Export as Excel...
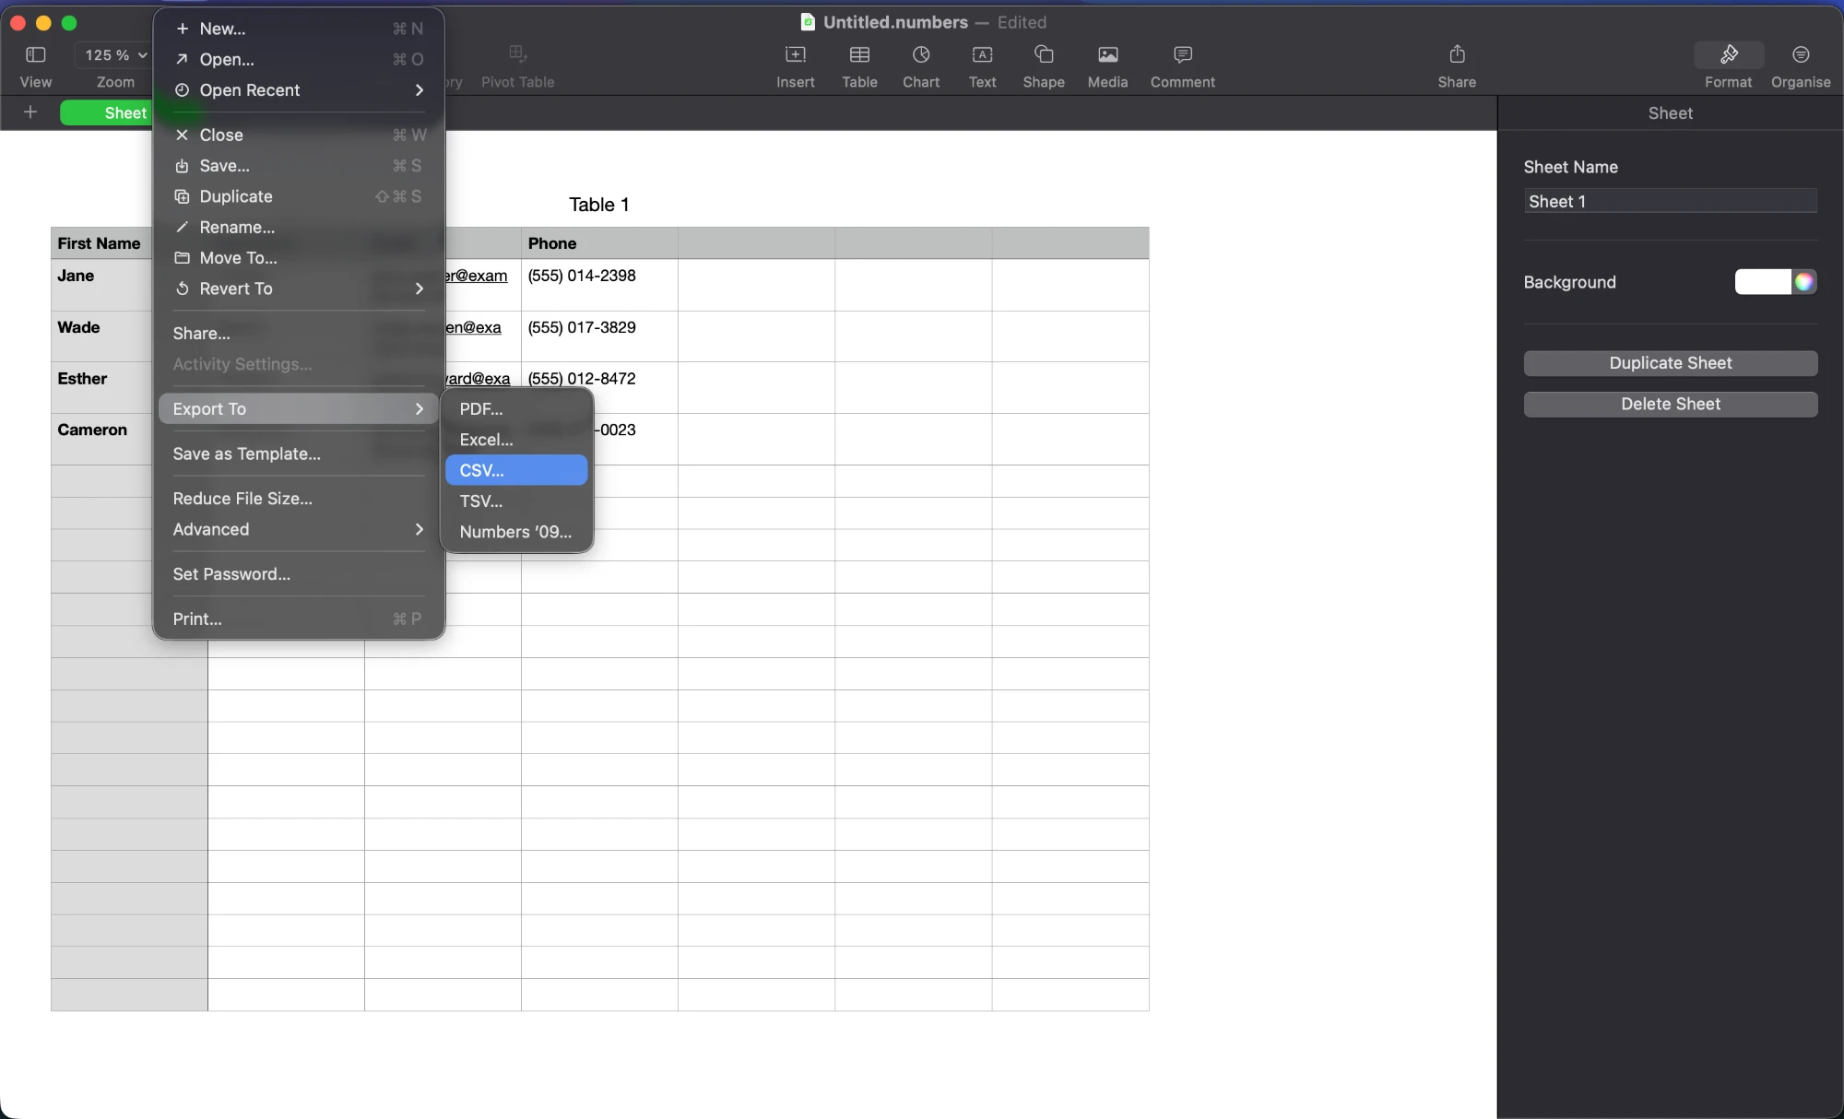 point(516,440)
